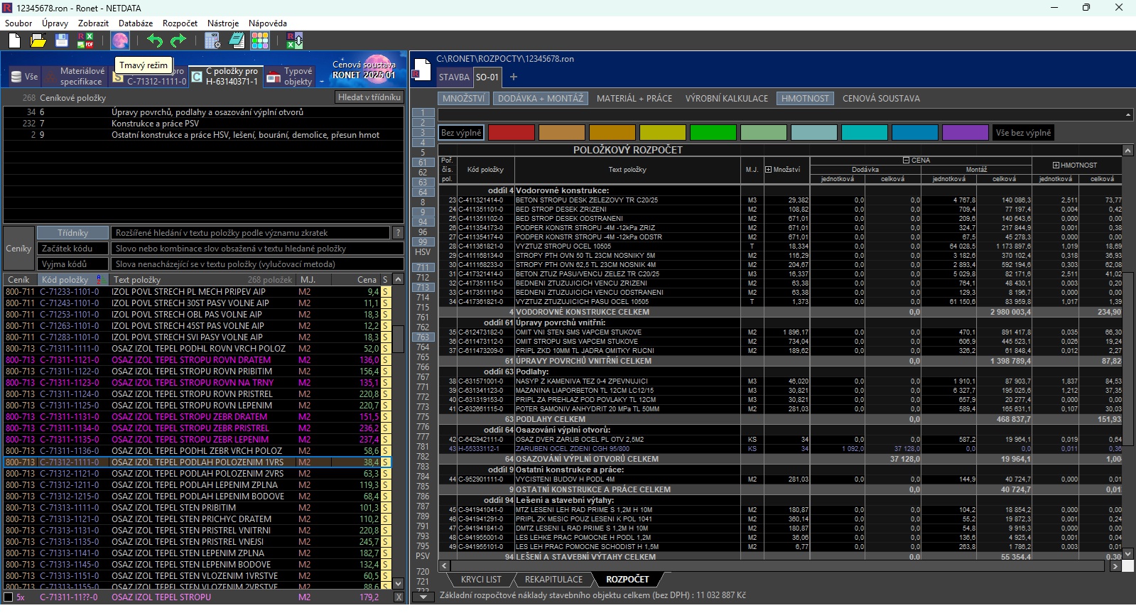1136x613 pixels.
Task: Undo the last action with the green left arrow
Action: (155, 40)
